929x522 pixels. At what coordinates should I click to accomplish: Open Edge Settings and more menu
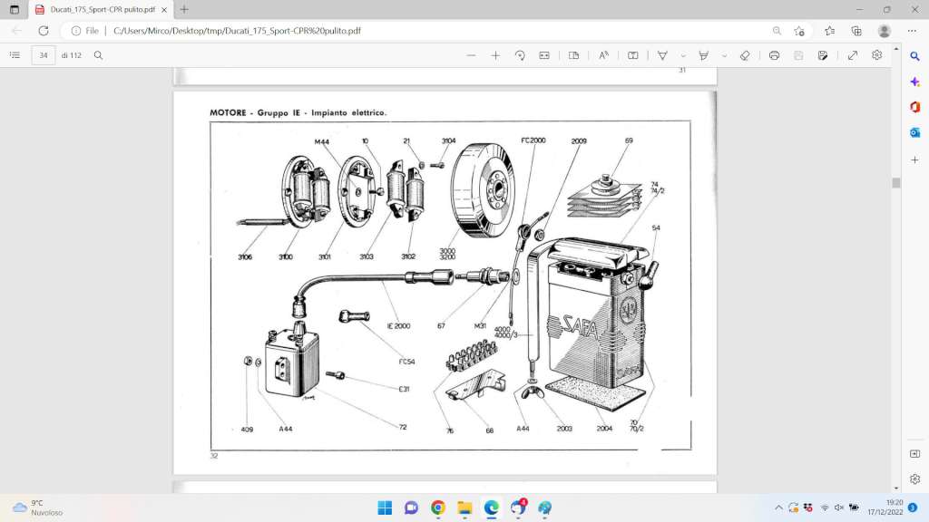click(912, 31)
